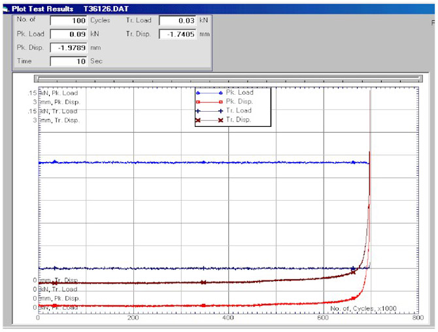The width and height of the screenshot is (438, 332).
Task: Click the 'No. of, Cycles, x1000' axis label
Action: point(363,308)
